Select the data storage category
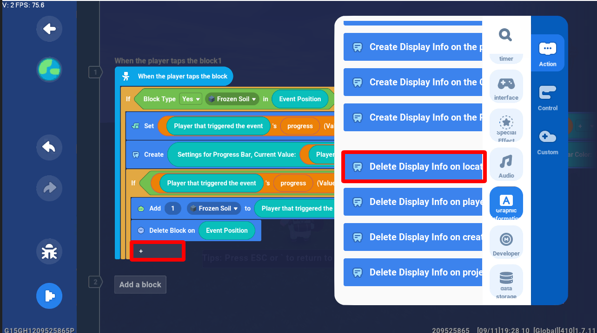Viewport: 597px width, 333px height. pyautogui.click(x=506, y=281)
